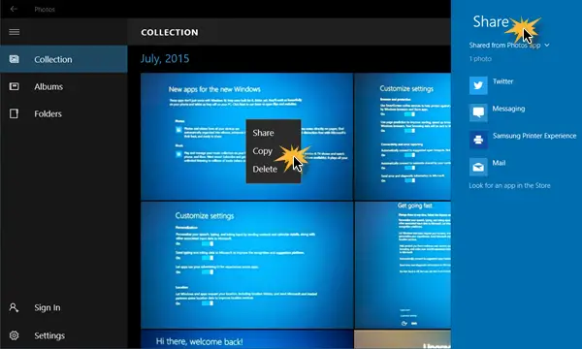This screenshot has width=582, height=349.
Task: Click the Collection icon in sidebar
Action: coord(15,59)
